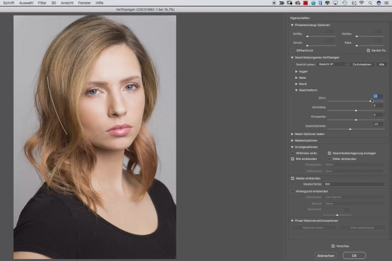Click the Kinnpartie slider handle
Screen dimensions: 392x261
coord(356,119)
